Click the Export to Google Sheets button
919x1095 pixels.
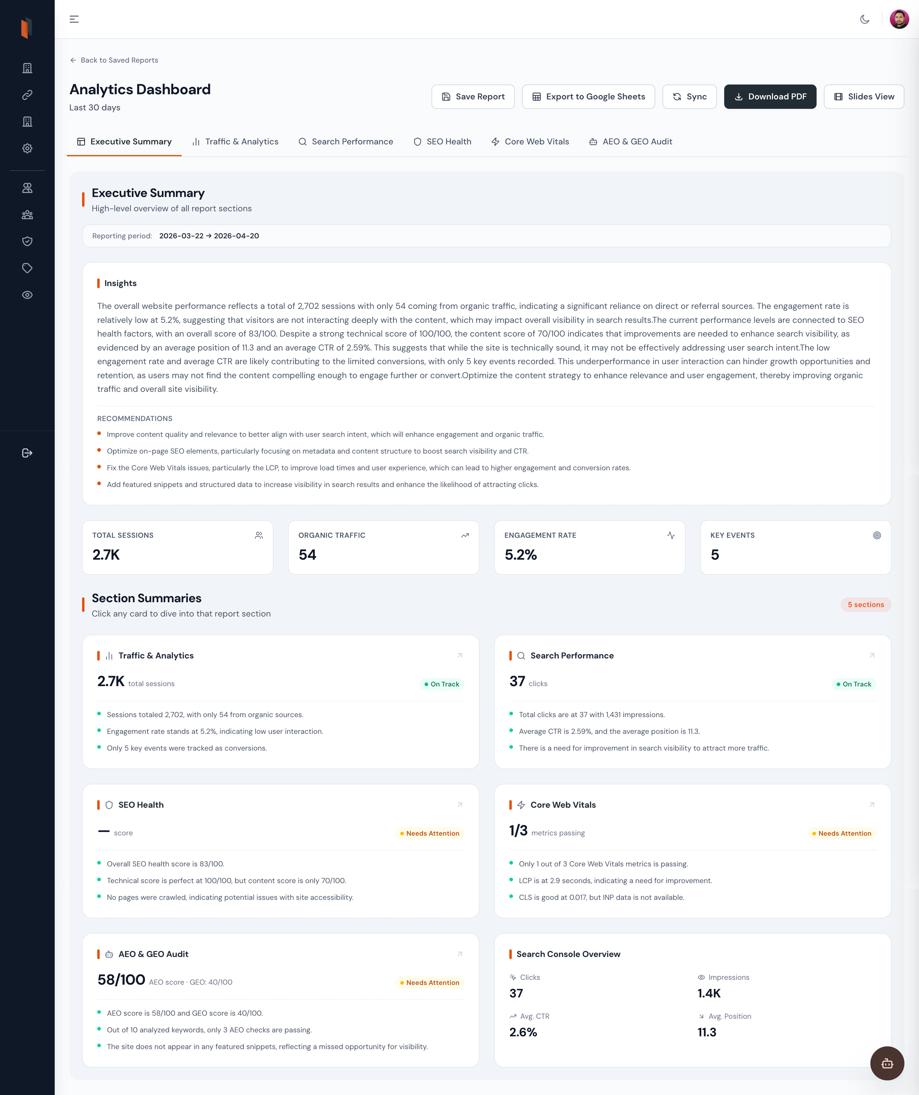tap(588, 96)
